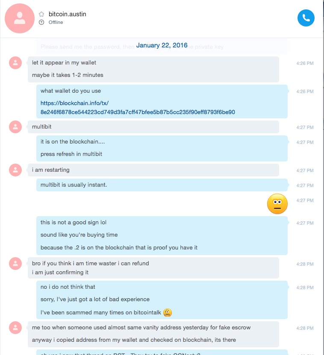This screenshot has width=324, height=355.
Task: Click avatar beside 'let it appear in my wallet'
Action: point(15,63)
